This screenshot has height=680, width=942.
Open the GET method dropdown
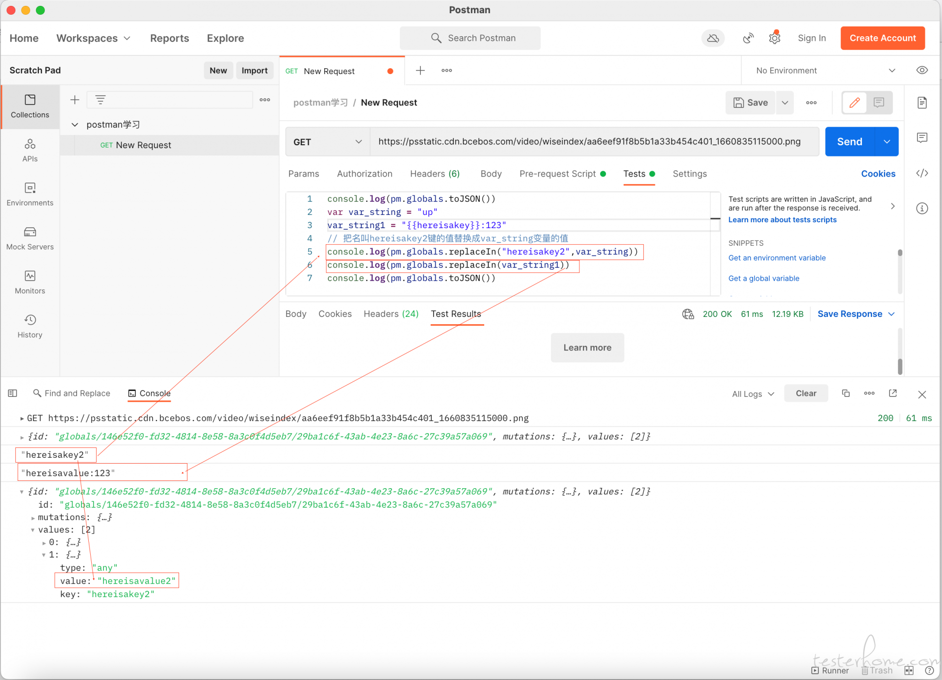coord(328,142)
